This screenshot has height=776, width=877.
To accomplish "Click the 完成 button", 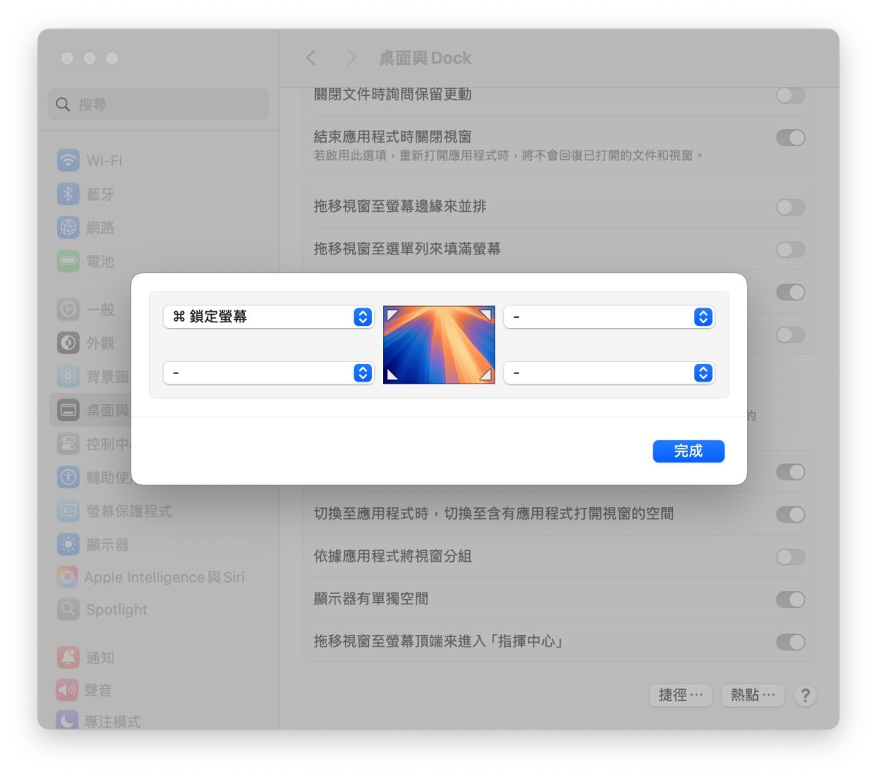I will (688, 451).
